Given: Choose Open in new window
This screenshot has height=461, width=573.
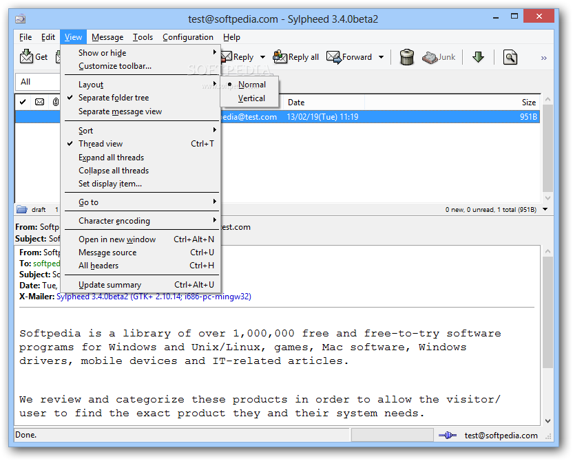Looking at the screenshot, I should [x=140, y=239].
